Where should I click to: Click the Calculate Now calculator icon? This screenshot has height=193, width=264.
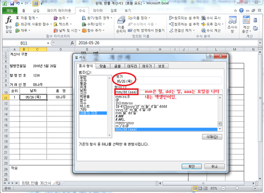tap(255, 20)
